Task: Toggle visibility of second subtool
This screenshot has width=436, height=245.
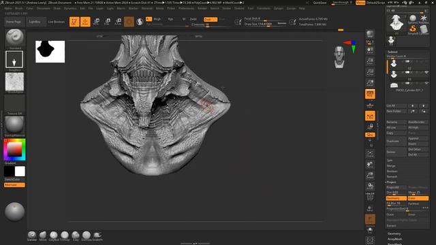Action: (426, 72)
